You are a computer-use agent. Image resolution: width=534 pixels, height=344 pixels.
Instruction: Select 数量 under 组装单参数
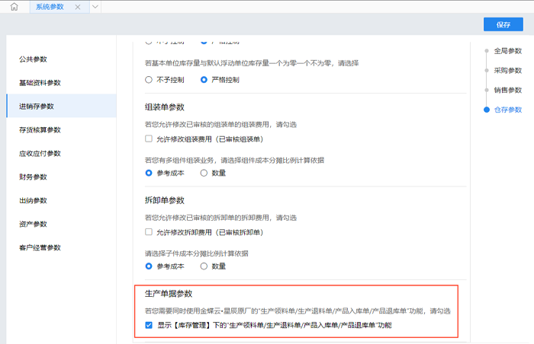point(204,173)
